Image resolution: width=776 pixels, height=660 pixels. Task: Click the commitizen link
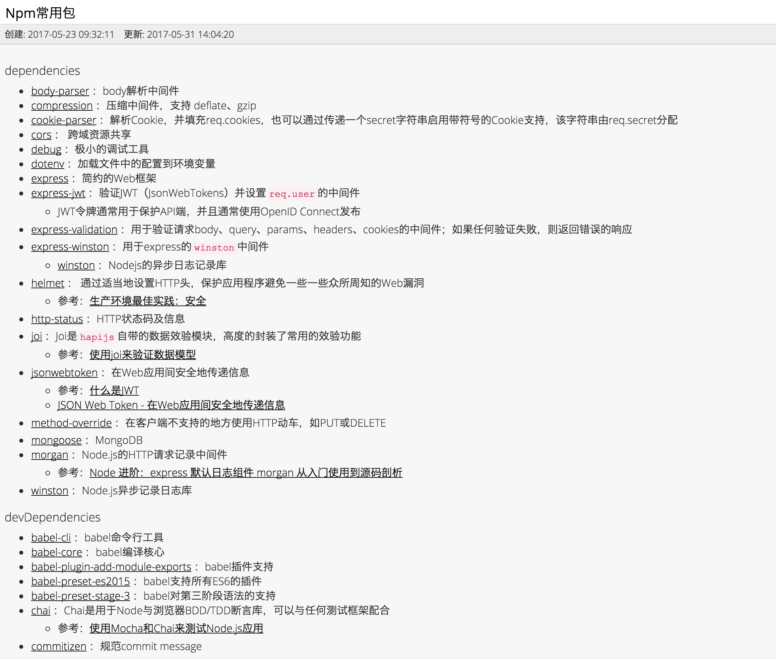(58, 646)
